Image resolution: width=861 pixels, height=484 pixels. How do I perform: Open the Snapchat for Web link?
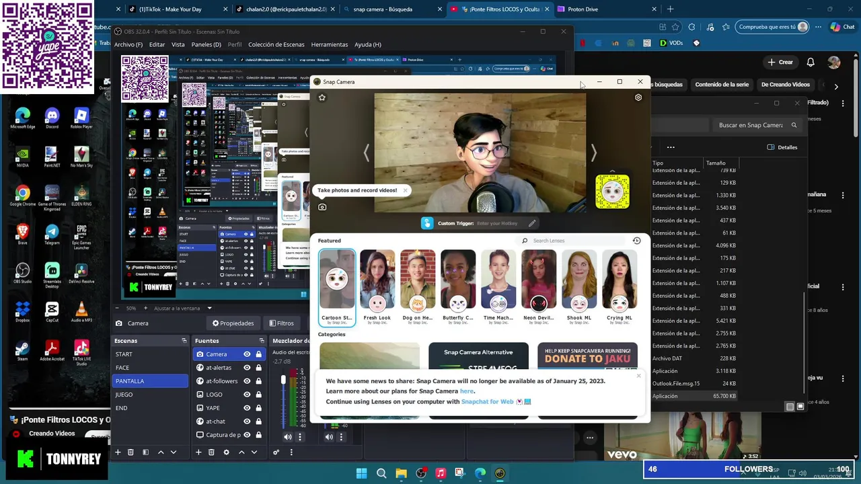click(x=487, y=401)
